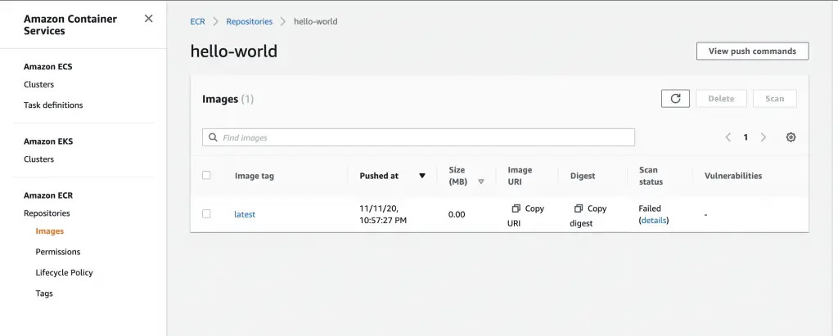The width and height of the screenshot is (838, 336).
Task: Open Tags in sidebar
Action: coord(44,293)
